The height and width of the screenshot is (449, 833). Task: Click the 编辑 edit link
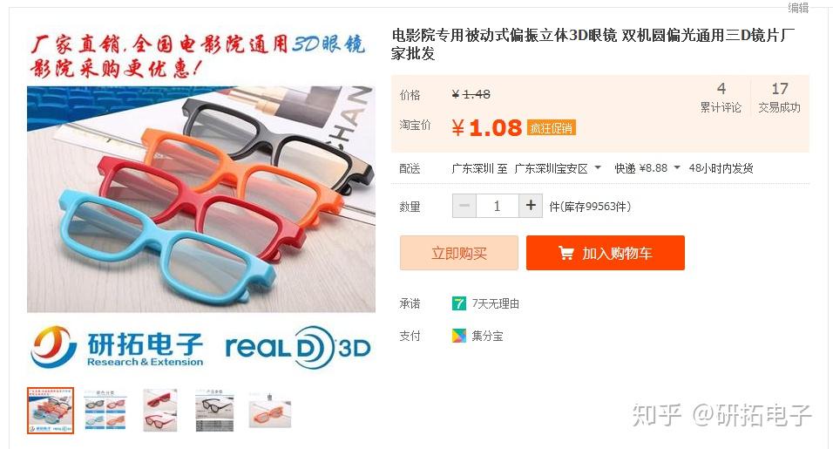pyautogui.click(x=798, y=8)
